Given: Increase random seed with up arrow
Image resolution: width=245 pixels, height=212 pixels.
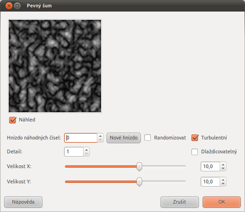Looking at the screenshot, I should (100, 136).
